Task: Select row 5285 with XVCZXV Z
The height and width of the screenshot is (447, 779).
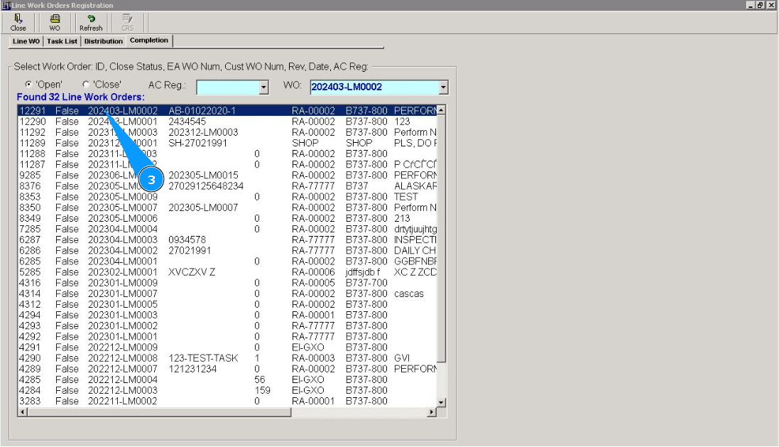Action: point(227,272)
